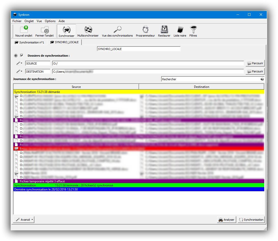Expand the DESTINATION folder wrench dropdown

coord(19,72)
